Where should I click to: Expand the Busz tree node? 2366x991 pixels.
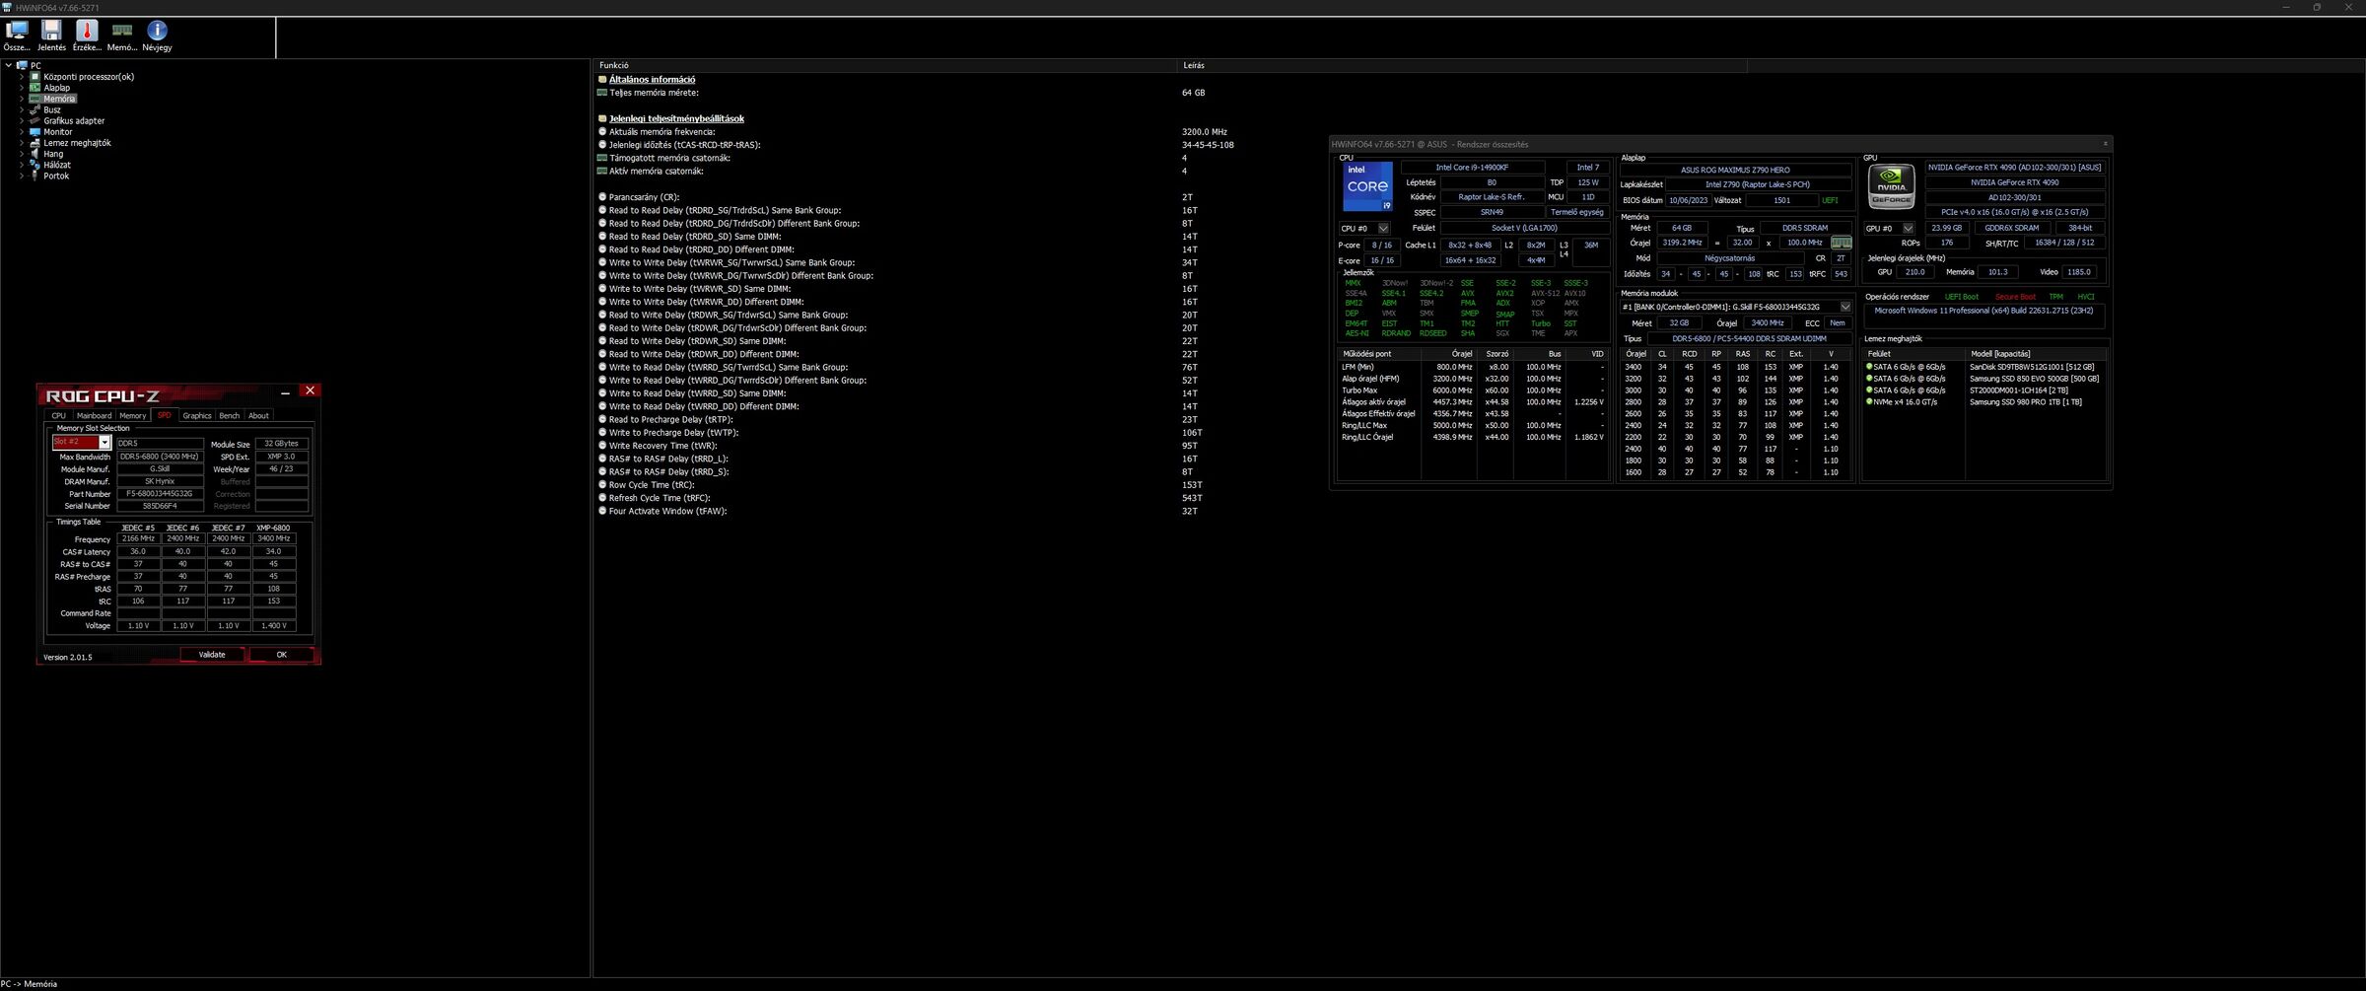pos(22,109)
